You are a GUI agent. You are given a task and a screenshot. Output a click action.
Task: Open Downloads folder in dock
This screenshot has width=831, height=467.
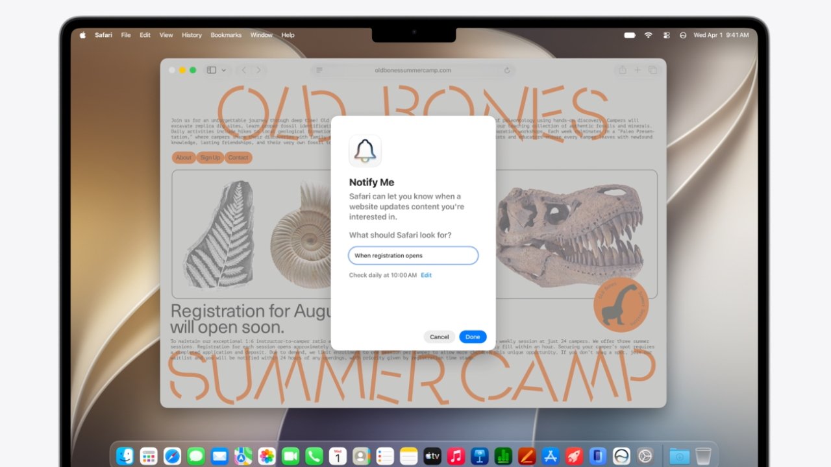(x=679, y=456)
